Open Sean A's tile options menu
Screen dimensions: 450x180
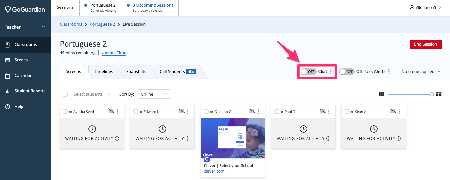point(399,112)
